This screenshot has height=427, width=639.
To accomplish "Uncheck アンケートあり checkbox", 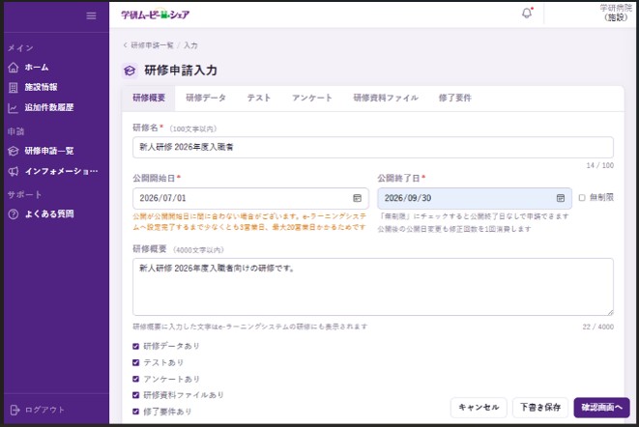I will tap(135, 379).
